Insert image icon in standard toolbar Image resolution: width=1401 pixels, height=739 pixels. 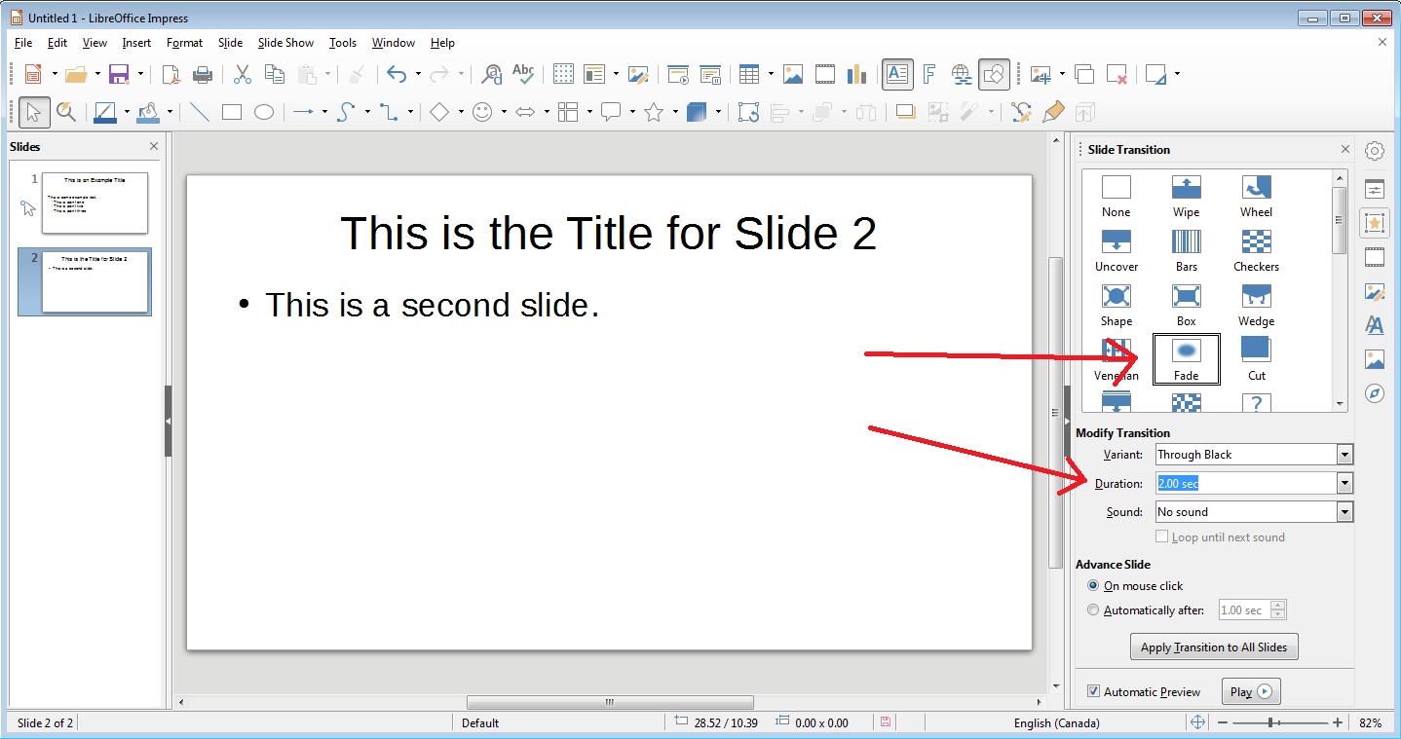tap(793, 74)
